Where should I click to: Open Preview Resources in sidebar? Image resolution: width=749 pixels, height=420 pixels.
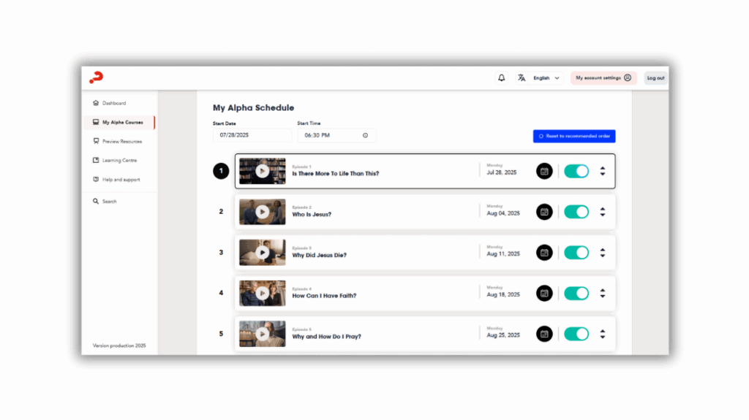[118, 141]
